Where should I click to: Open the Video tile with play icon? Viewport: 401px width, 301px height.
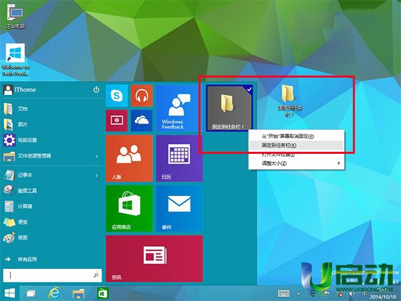(116, 120)
